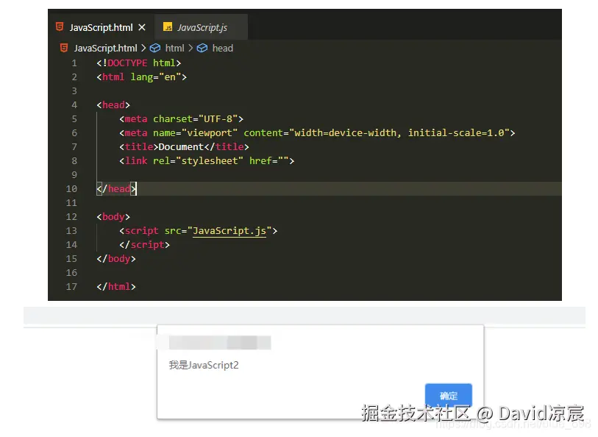Expand breadcrumb chevron after JavaScript.html

(x=143, y=49)
